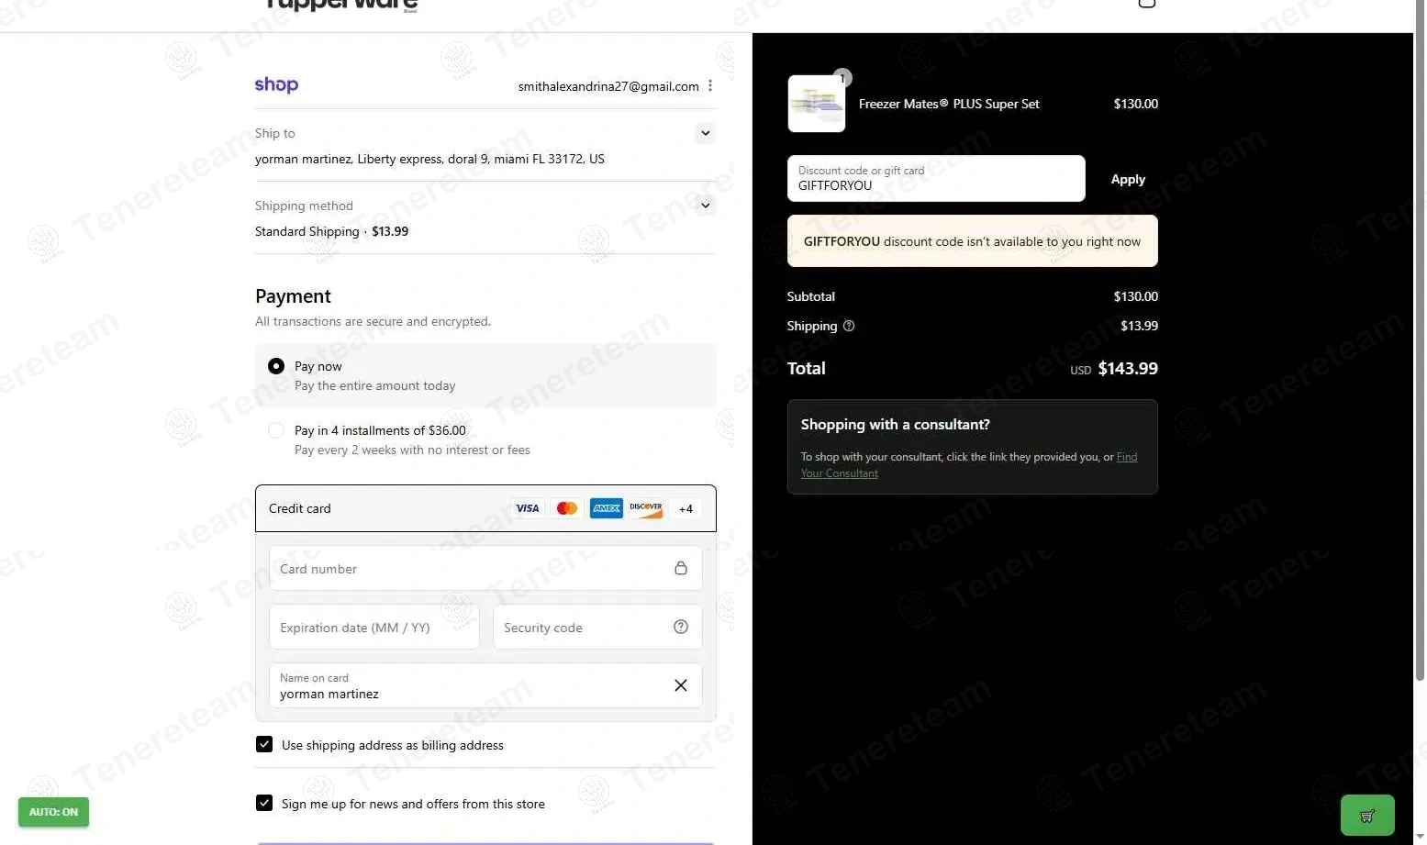The image size is (1427, 845).
Task: Click the Card number input field
Action: [x=473, y=569]
